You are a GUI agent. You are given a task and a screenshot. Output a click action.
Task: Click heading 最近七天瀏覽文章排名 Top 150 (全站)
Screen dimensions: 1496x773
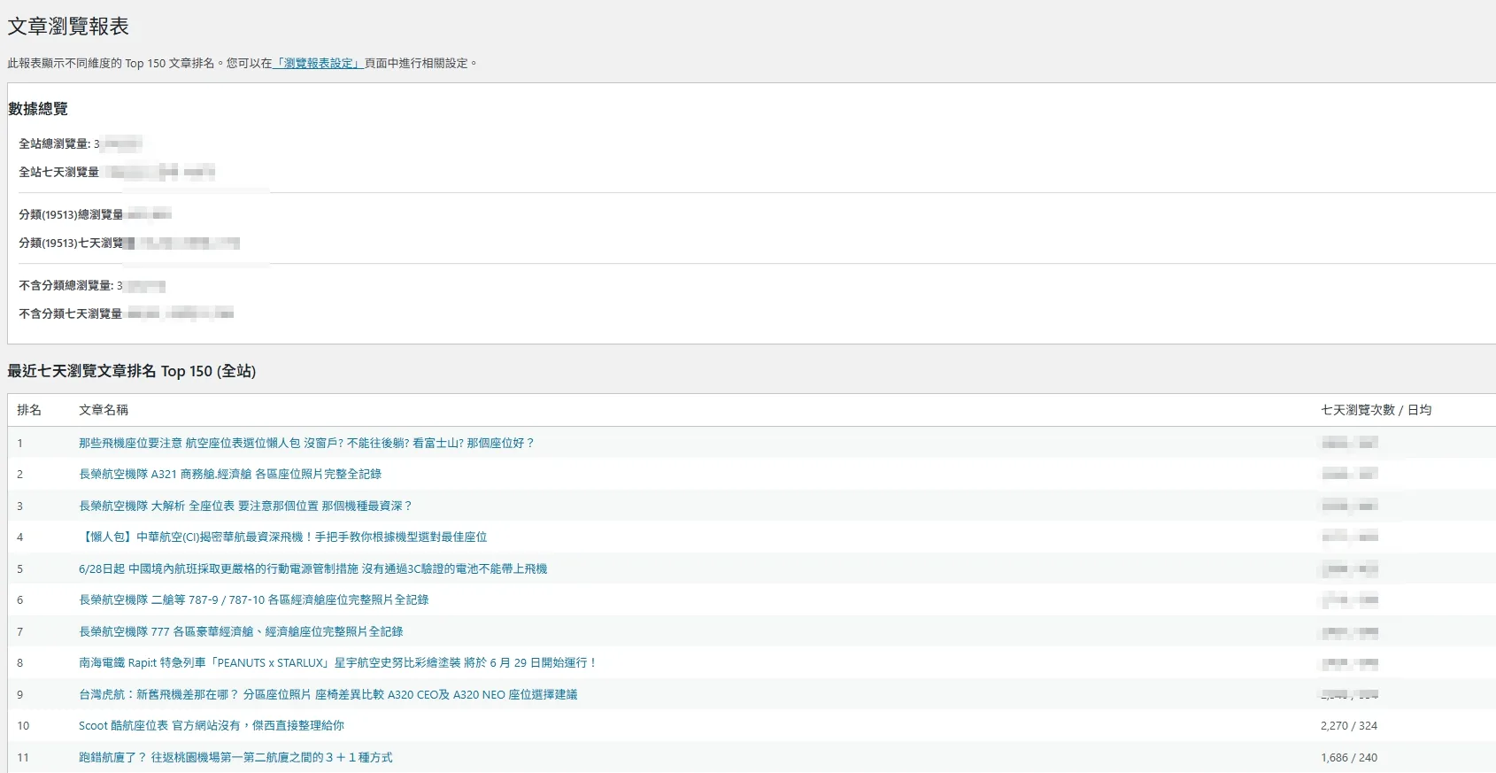(x=132, y=371)
